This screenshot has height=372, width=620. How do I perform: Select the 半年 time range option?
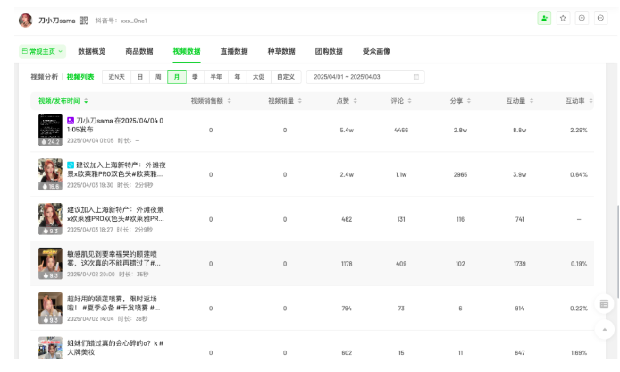coord(216,77)
